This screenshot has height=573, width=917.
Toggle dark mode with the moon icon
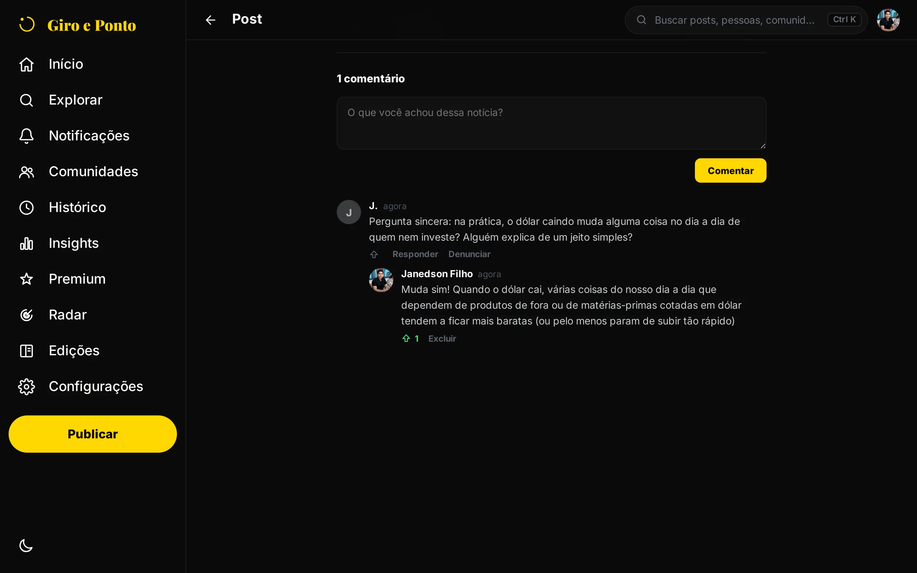click(x=26, y=546)
